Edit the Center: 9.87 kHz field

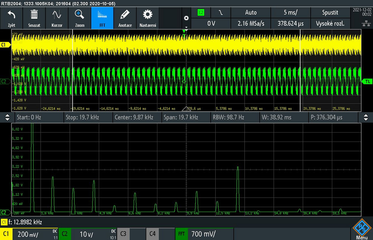(138, 117)
